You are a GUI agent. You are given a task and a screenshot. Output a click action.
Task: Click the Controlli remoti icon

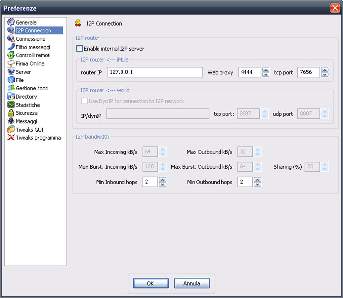click(x=11, y=55)
